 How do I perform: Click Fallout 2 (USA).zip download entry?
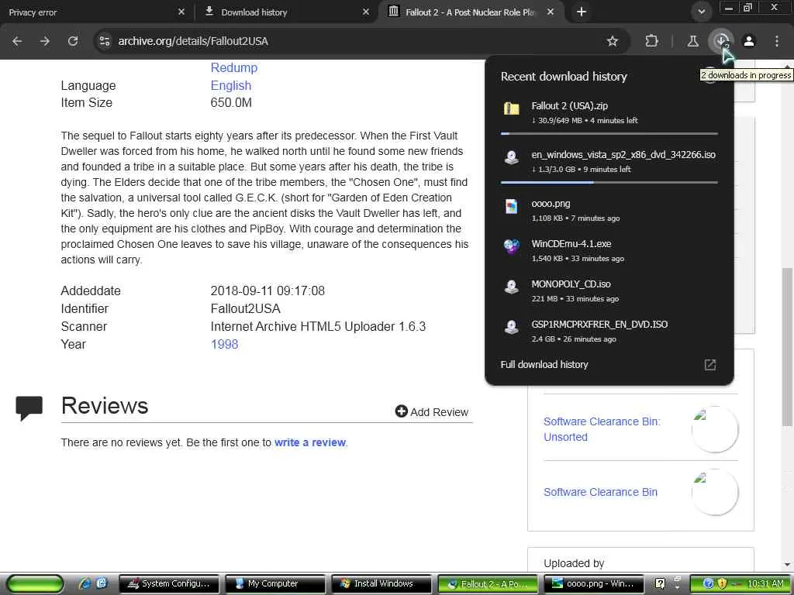(x=609, y=112)
